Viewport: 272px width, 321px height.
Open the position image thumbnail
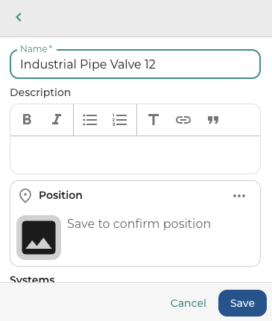point(39,238)
